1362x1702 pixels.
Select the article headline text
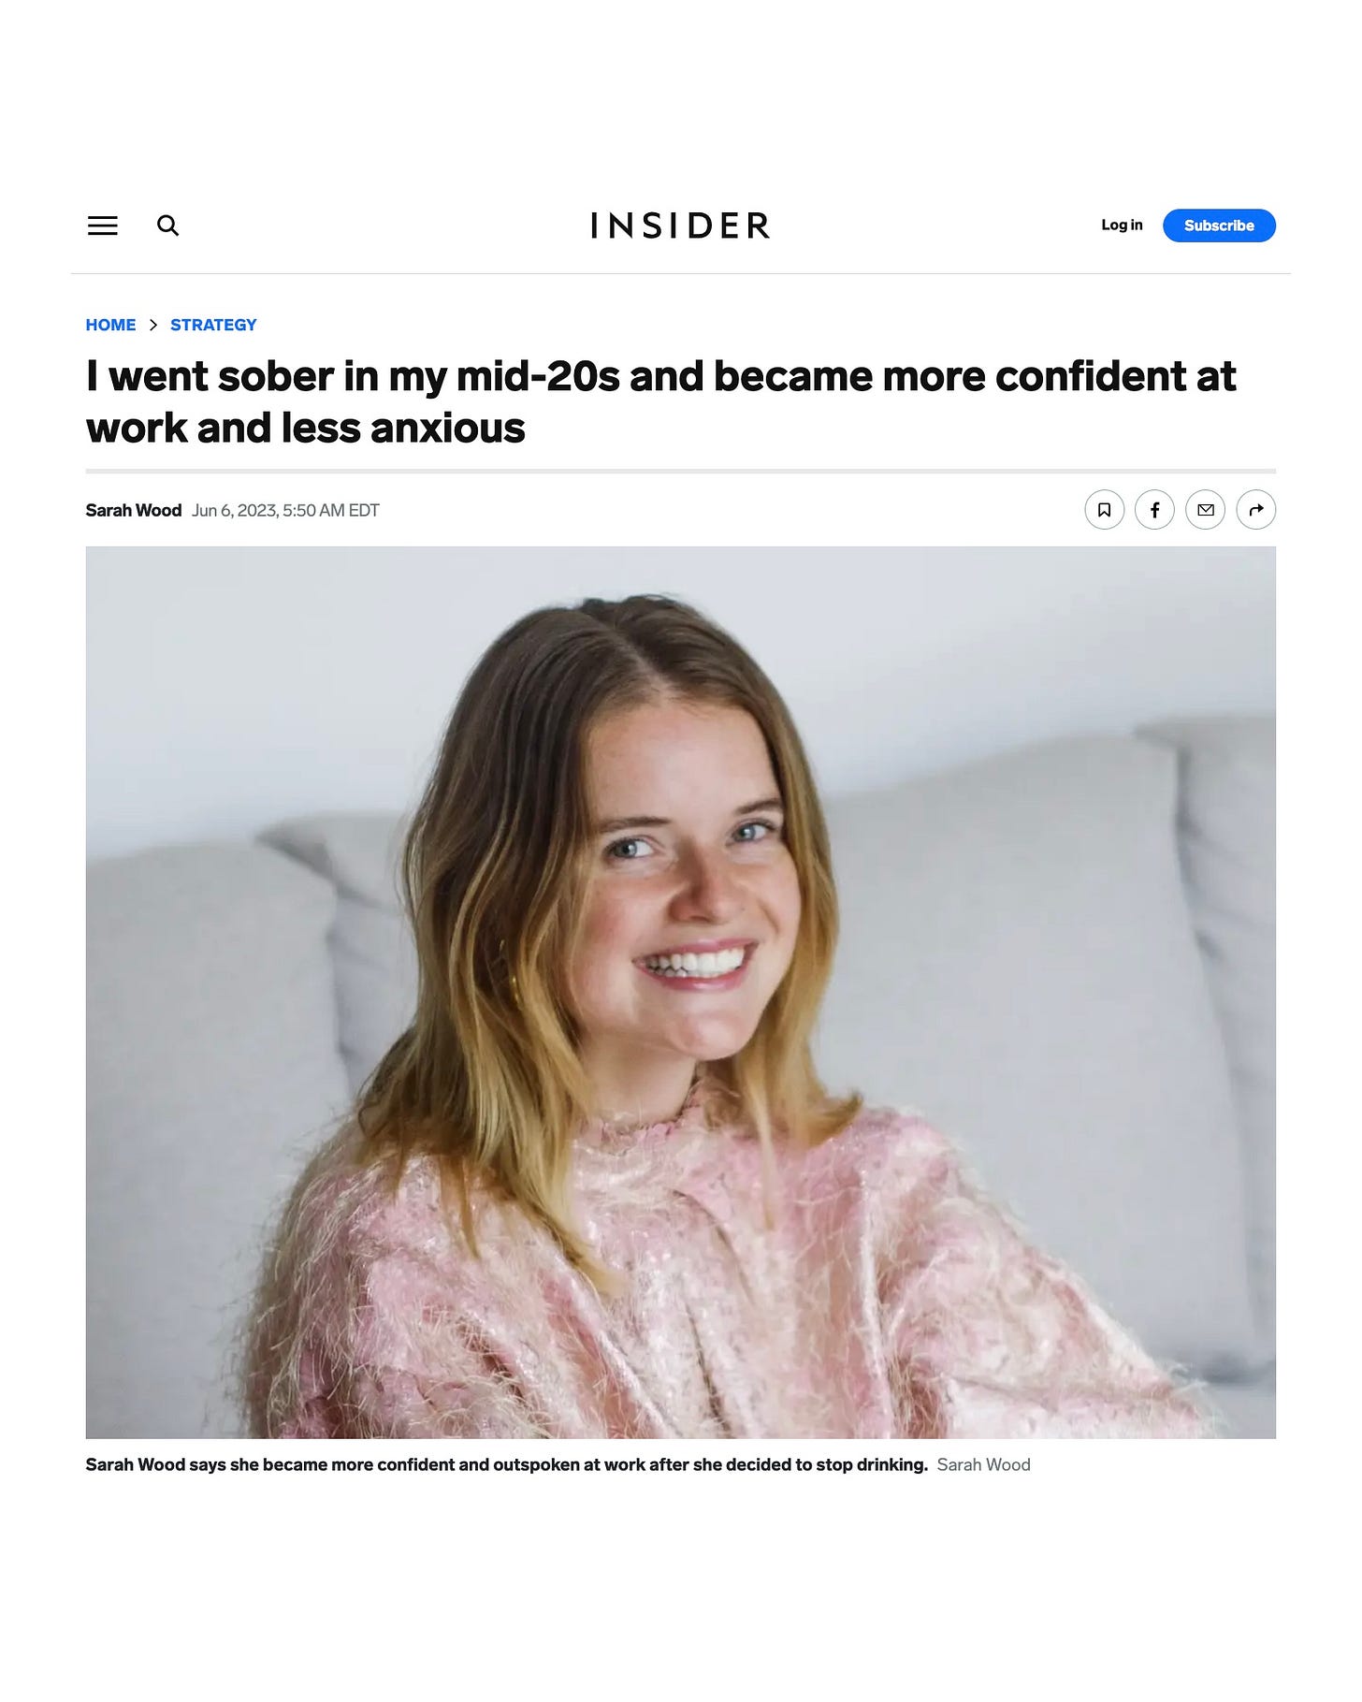point(660,401)
